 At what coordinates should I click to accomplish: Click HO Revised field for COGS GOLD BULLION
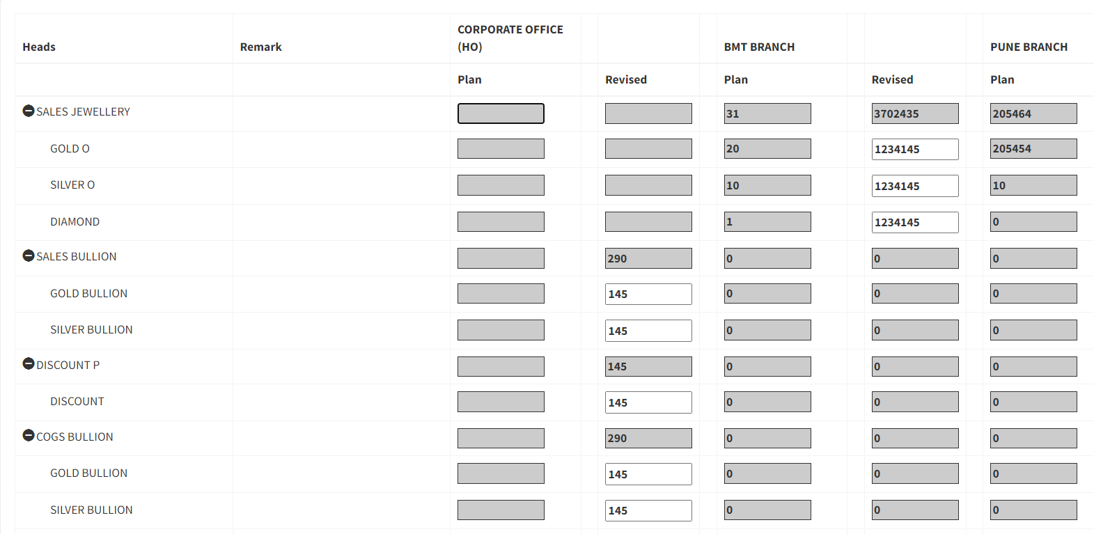(x=648, y=474)
